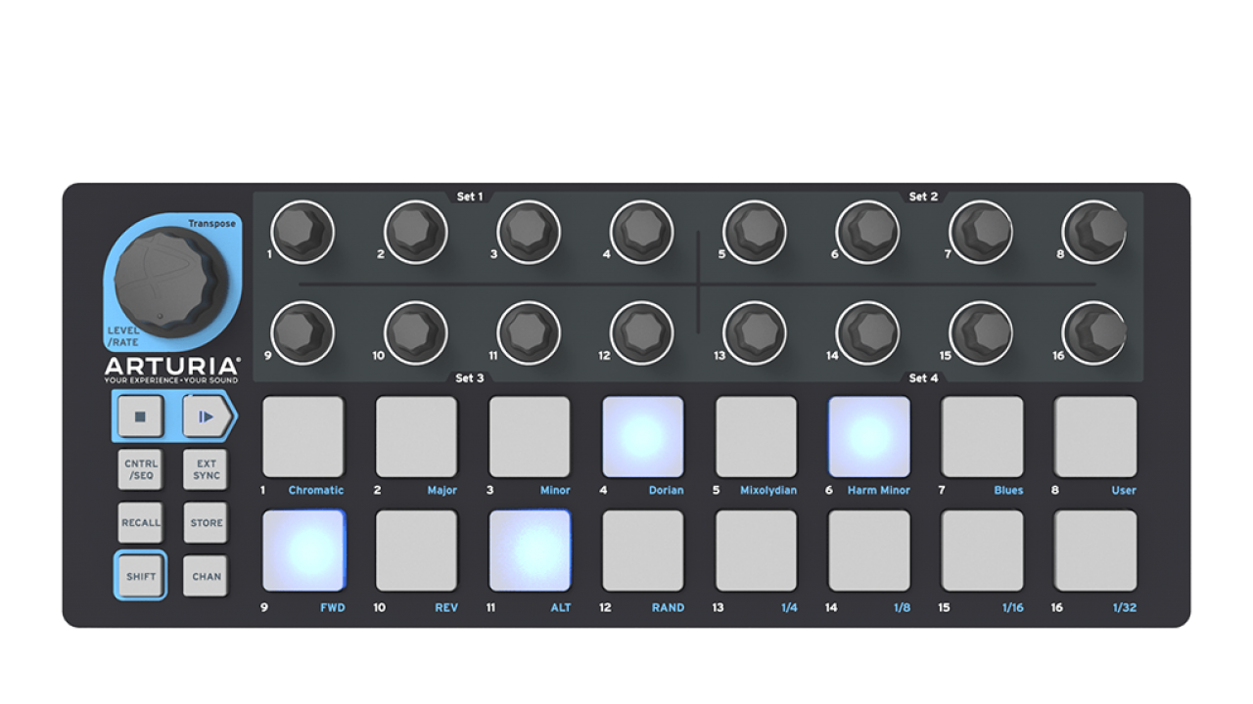Tap pad 14 for 1/8 division
Viewport: 1253px width, 704px height.
pos(869,550)
